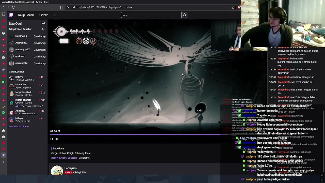
Task: Open the Ferriyum channel name link
Action: point(70,168)
